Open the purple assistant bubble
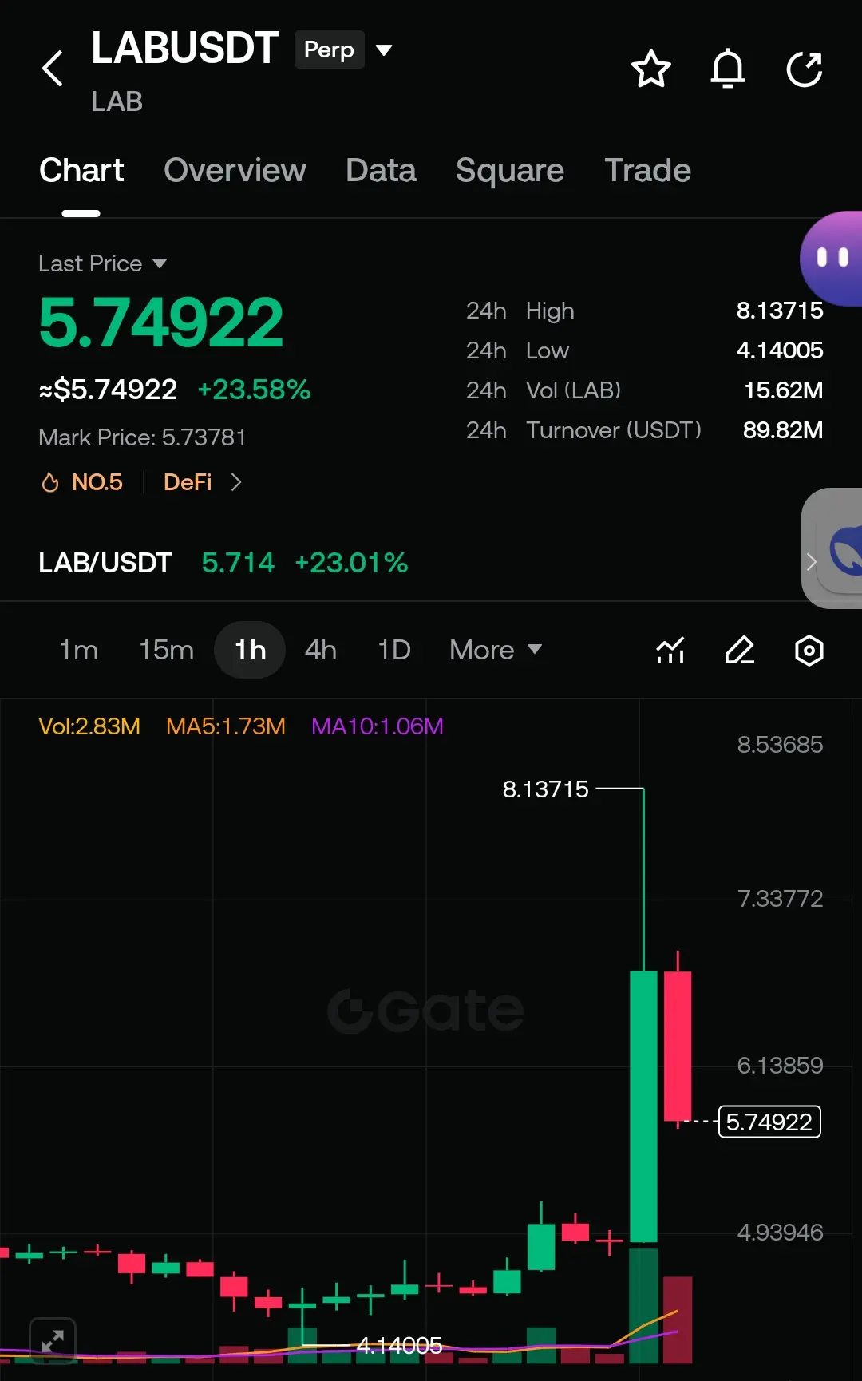862x1381 pixels. tap(832, 259)
